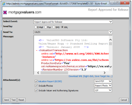132x105 pixels.
Task: Click the message scroll down arrow
Action: click(111, 67)
